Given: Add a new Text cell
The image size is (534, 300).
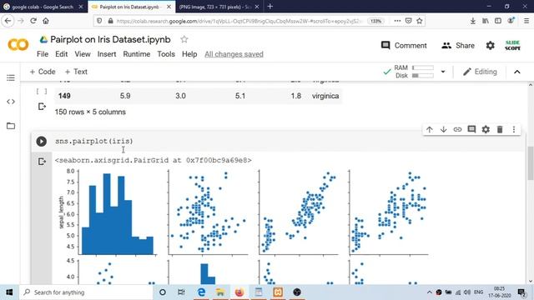Looking at the screenshot, I should pyautogui.click(x=76, y=72).
